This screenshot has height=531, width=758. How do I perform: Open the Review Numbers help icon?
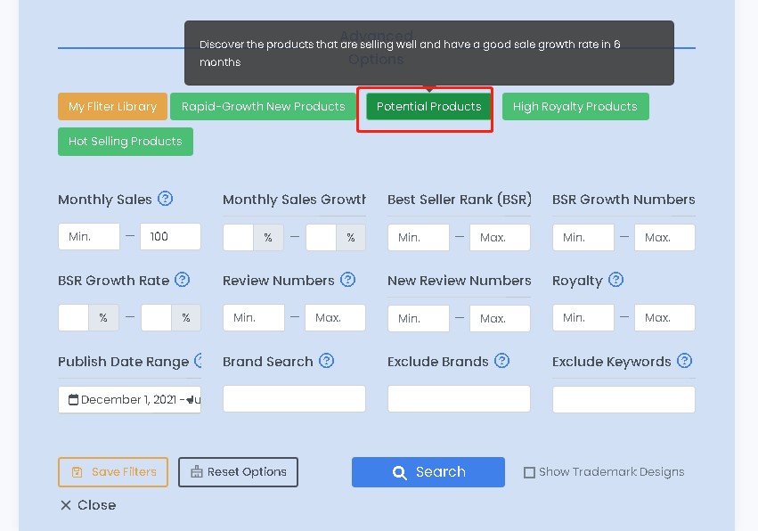click(x=347, y=280)
